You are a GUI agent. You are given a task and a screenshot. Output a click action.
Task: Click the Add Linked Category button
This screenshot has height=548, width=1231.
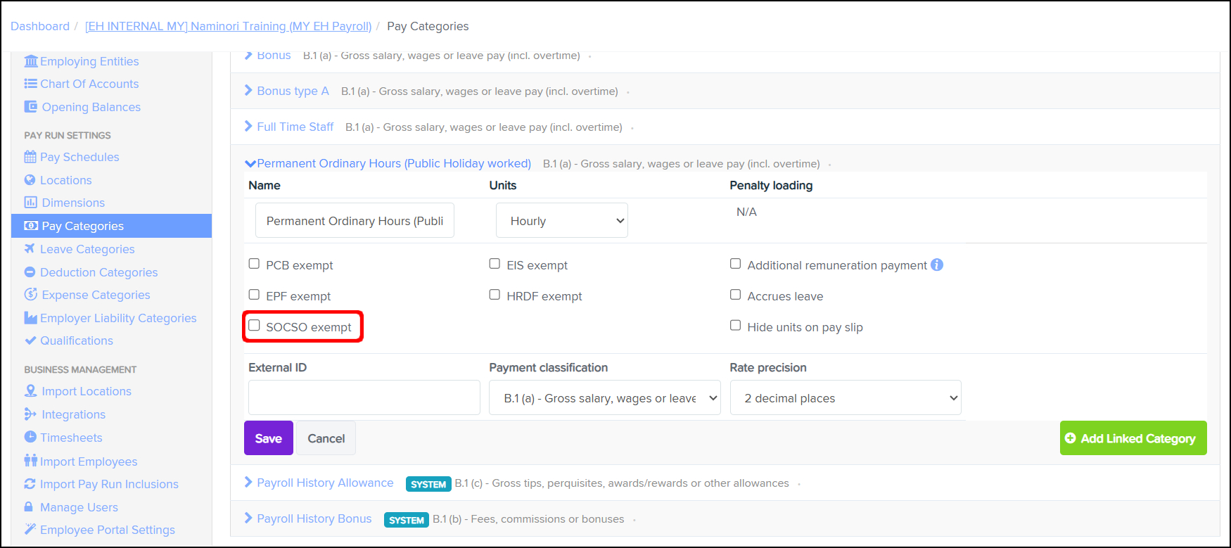point(1133,438)
